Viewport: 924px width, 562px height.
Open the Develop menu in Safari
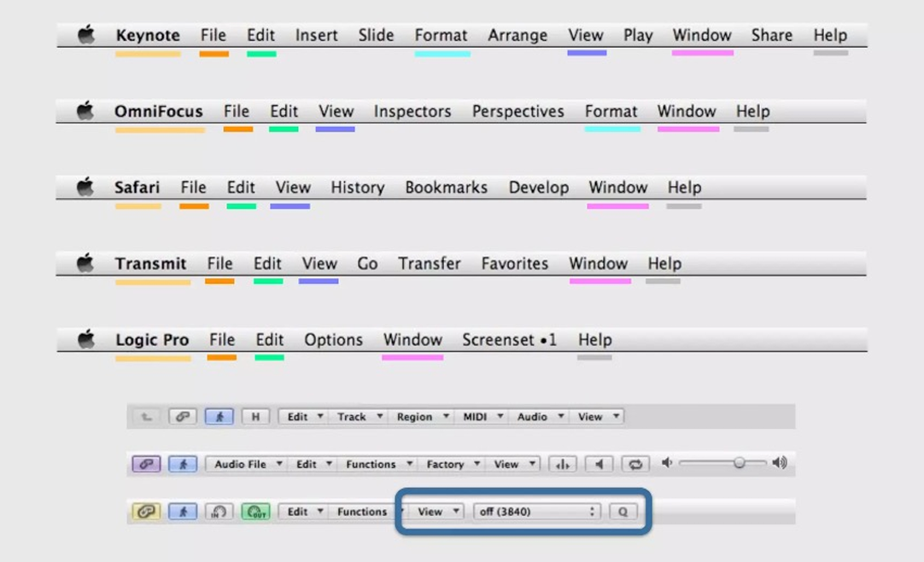[x=539, y=187]
